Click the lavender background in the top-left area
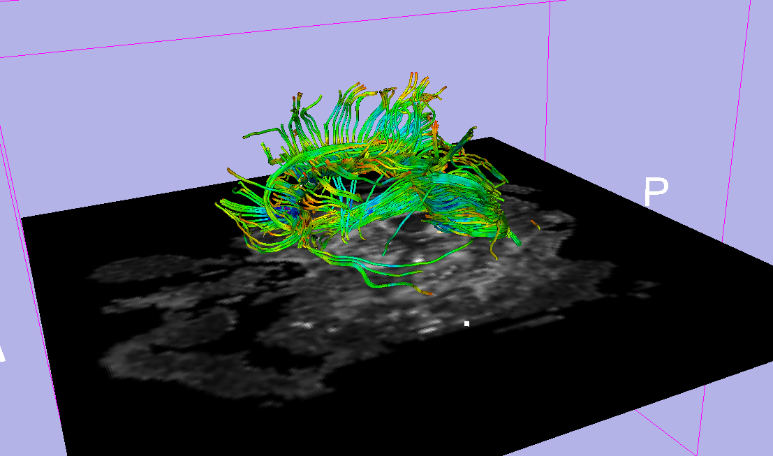Image resolution: width=773 pixels, height=456 pixels. coord(105,105)
